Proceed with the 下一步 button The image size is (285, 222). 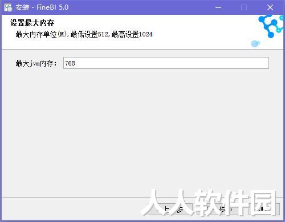219,209
